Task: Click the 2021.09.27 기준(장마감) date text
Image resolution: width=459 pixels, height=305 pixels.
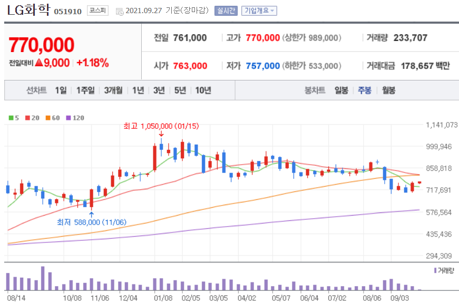Action: pos(167,11)
